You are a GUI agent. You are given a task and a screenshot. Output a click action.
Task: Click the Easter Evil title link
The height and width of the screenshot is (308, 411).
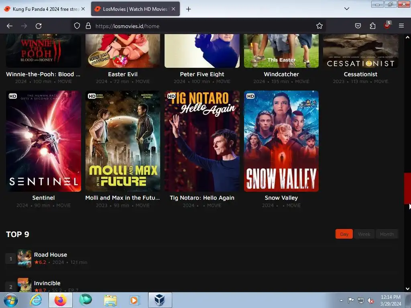click(x=123, y=74)
